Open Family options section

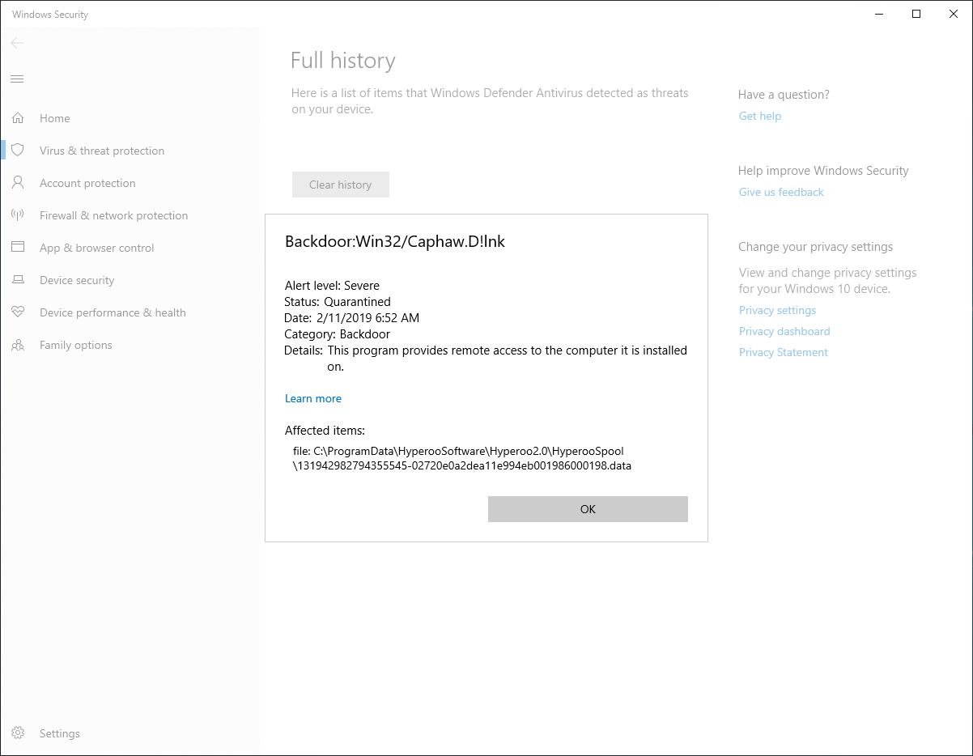pos(76,345)
